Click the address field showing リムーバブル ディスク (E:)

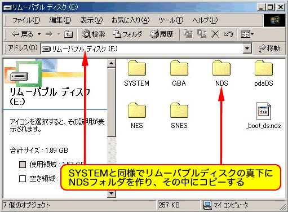click(142, 49)
